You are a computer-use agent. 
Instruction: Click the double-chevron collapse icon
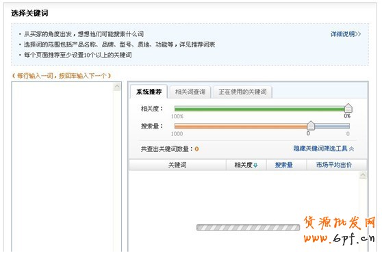[x=351, y=149]
